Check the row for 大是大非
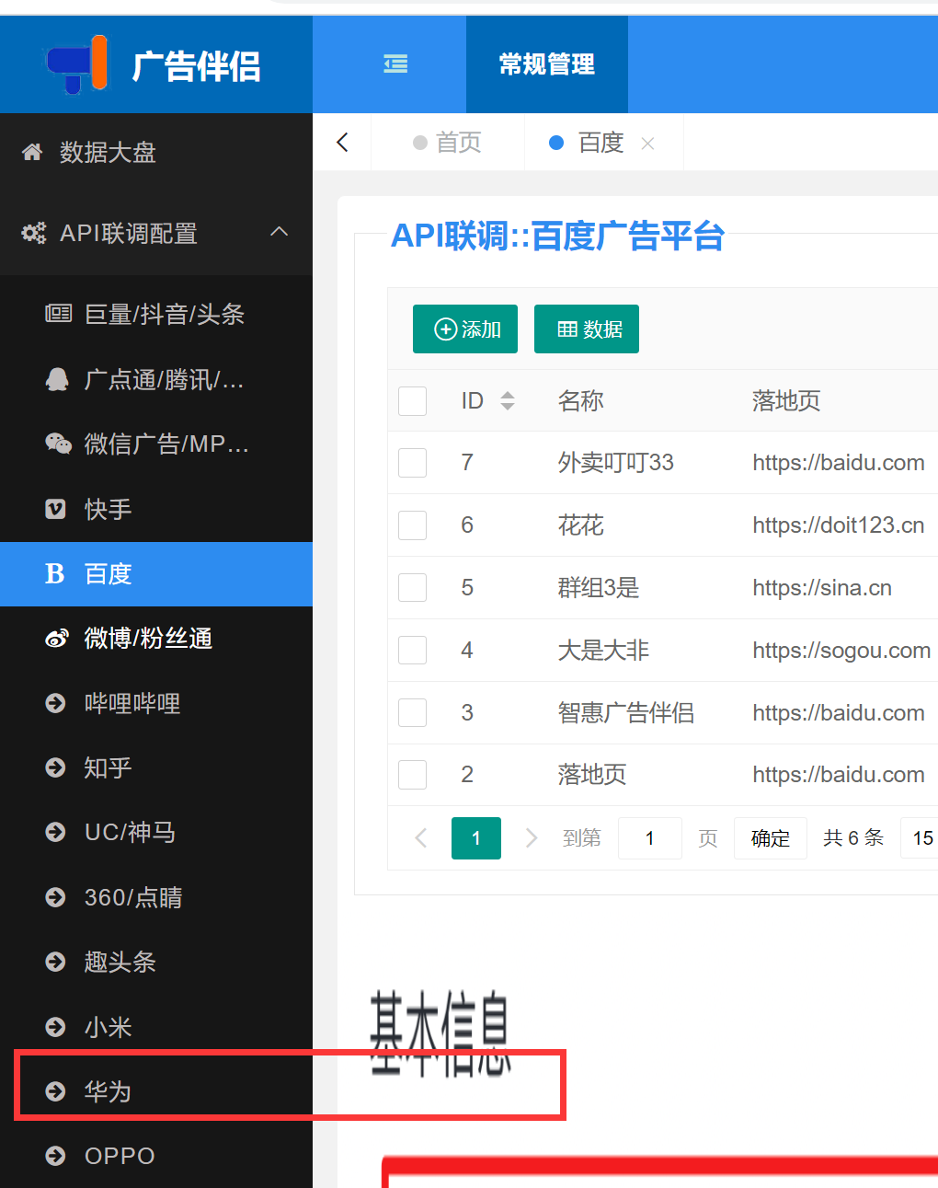The image size is (938, 1188). pos(413,650)
